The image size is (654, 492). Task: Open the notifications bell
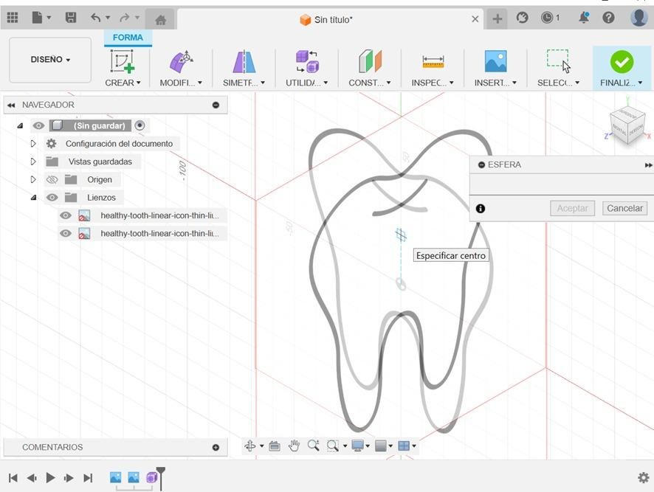(x=584, y=18)
